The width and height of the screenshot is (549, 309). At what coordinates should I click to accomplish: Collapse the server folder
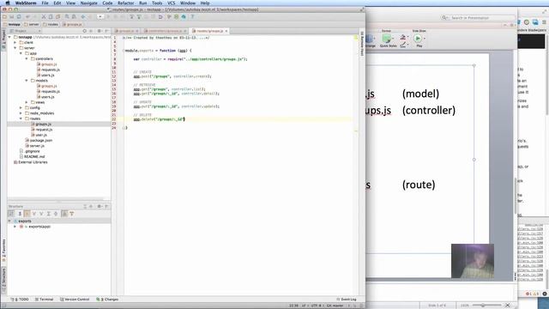[x=15, y=48]
